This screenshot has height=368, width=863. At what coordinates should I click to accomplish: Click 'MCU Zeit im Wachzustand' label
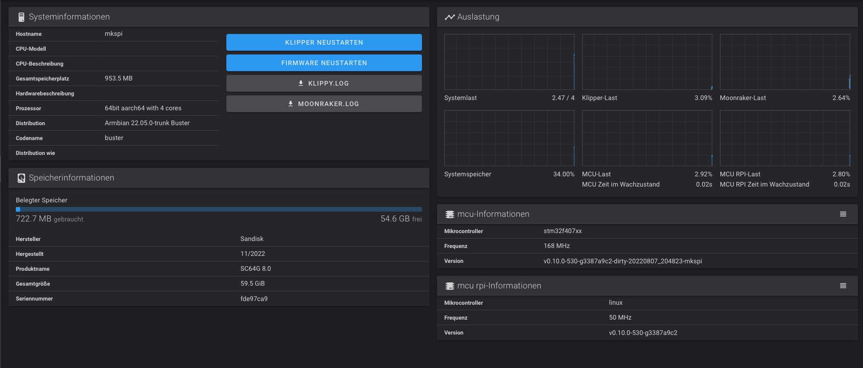click(x=621, y=184)
